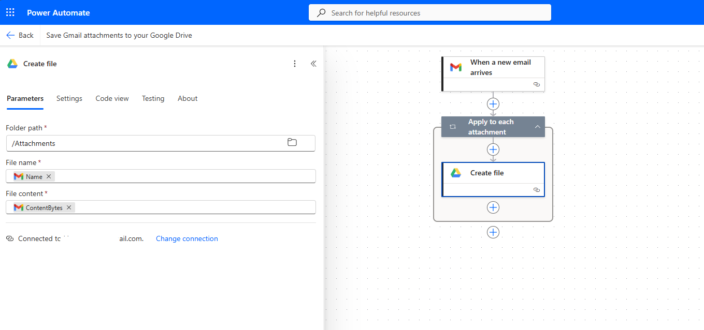The height and width of the screenshot is (330, 704).
Task: Go to the Testing tab
Action: 153,98
